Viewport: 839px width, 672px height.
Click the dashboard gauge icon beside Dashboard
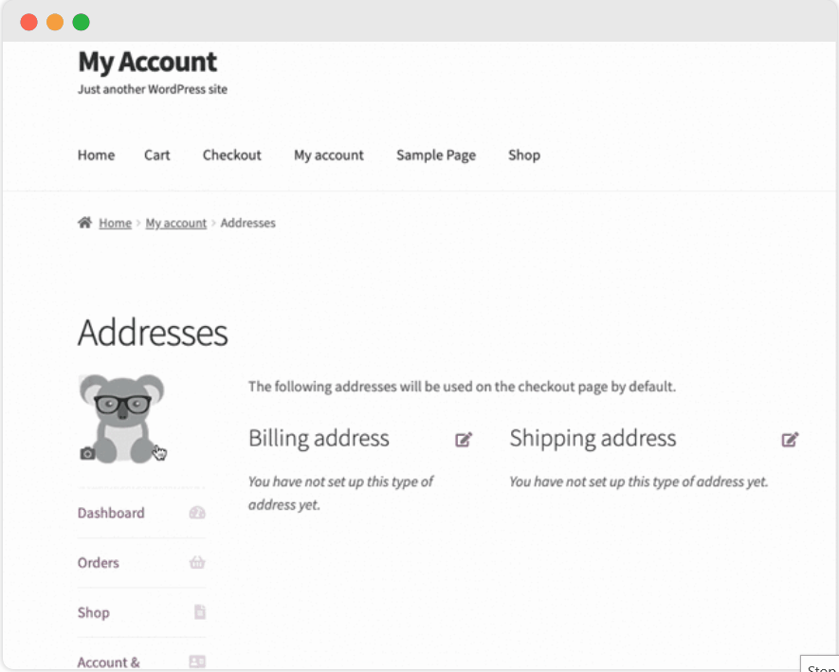197,512
